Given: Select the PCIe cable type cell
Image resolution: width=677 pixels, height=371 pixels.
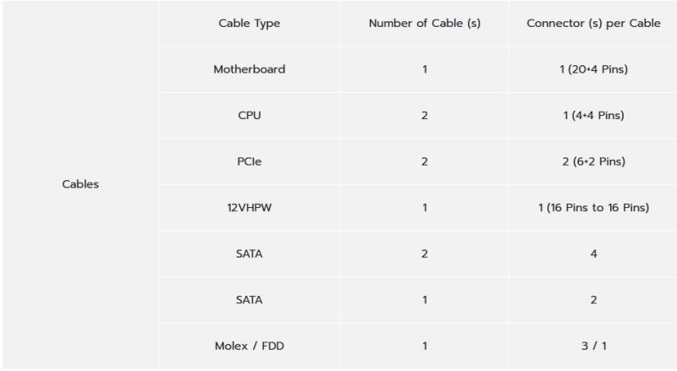Looking at the screenshot, I should [x=249, y=161].
